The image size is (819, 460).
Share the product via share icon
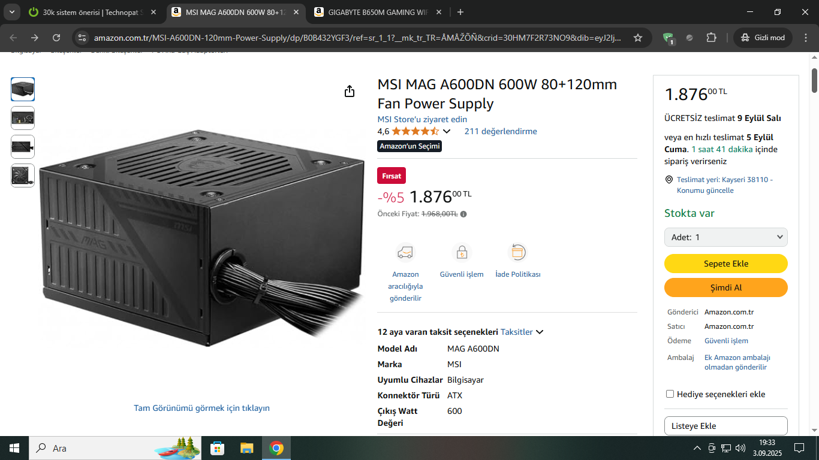click(x=350, y=91)
